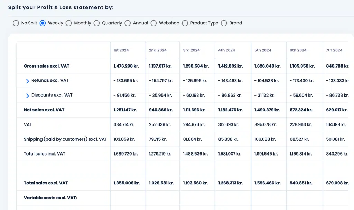This screenshot has width=354, height=210.
Task: Switch the split to Quarterly
Action: pyautogui.click(x=97, y=23)
